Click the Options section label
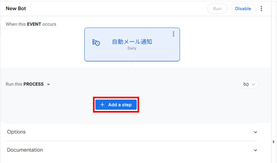Viewport: 277px width, 163px height. coord(16,132)
